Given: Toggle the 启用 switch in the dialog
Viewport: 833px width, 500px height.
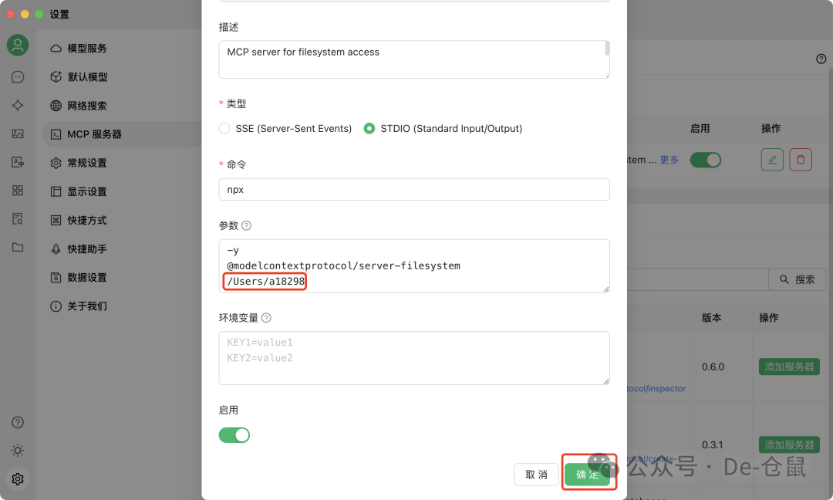Looking at the screenshot, I should tap(234, 435).
